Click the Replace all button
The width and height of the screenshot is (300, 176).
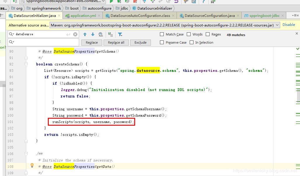[116, 42]
